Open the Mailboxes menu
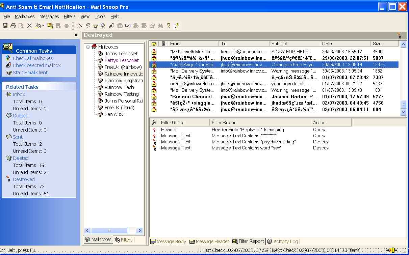This screenshot has height=255, width=409. pos(25,17)
